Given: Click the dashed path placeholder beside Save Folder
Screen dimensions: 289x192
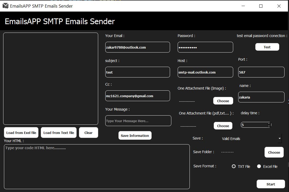Looking at the screenshot, I should [x=227, y=152].
